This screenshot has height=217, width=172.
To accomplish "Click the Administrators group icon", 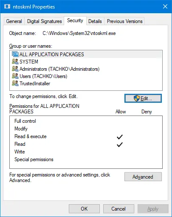I will (15, 69).
